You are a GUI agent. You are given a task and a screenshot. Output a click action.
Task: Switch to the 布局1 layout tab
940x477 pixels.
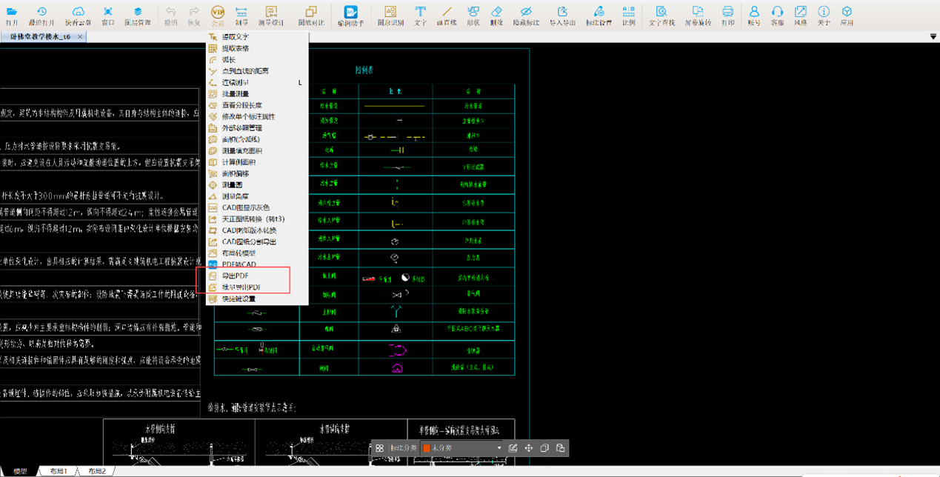coord(59,471)
